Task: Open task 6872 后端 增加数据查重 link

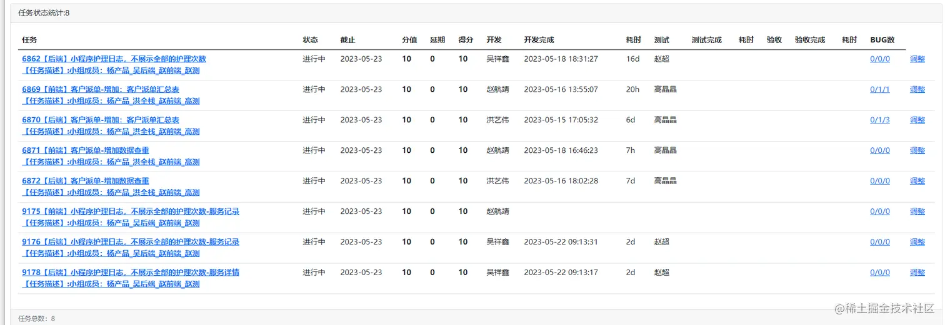Action: [86, 181]
